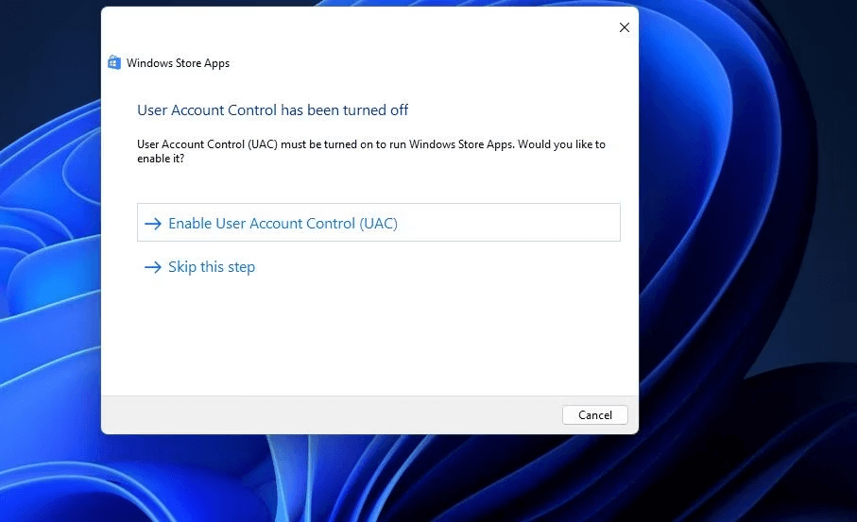Click empty right side of Enable UAC option box

tap(529, 224)
